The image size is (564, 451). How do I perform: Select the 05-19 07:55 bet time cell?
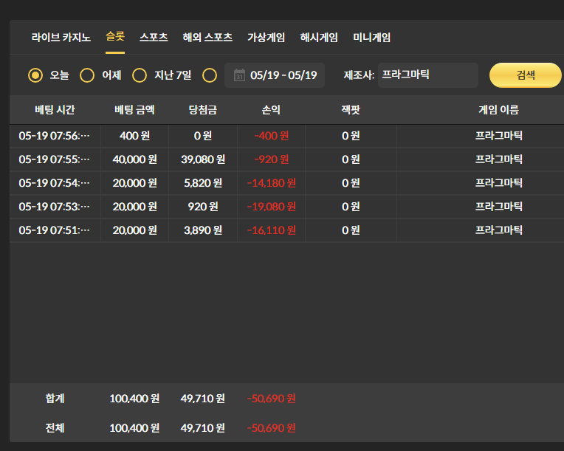pos(55,159)
